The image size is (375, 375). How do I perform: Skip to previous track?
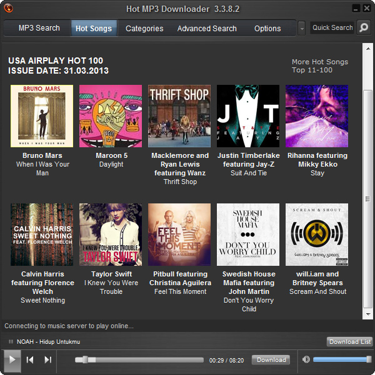[30, 359]
